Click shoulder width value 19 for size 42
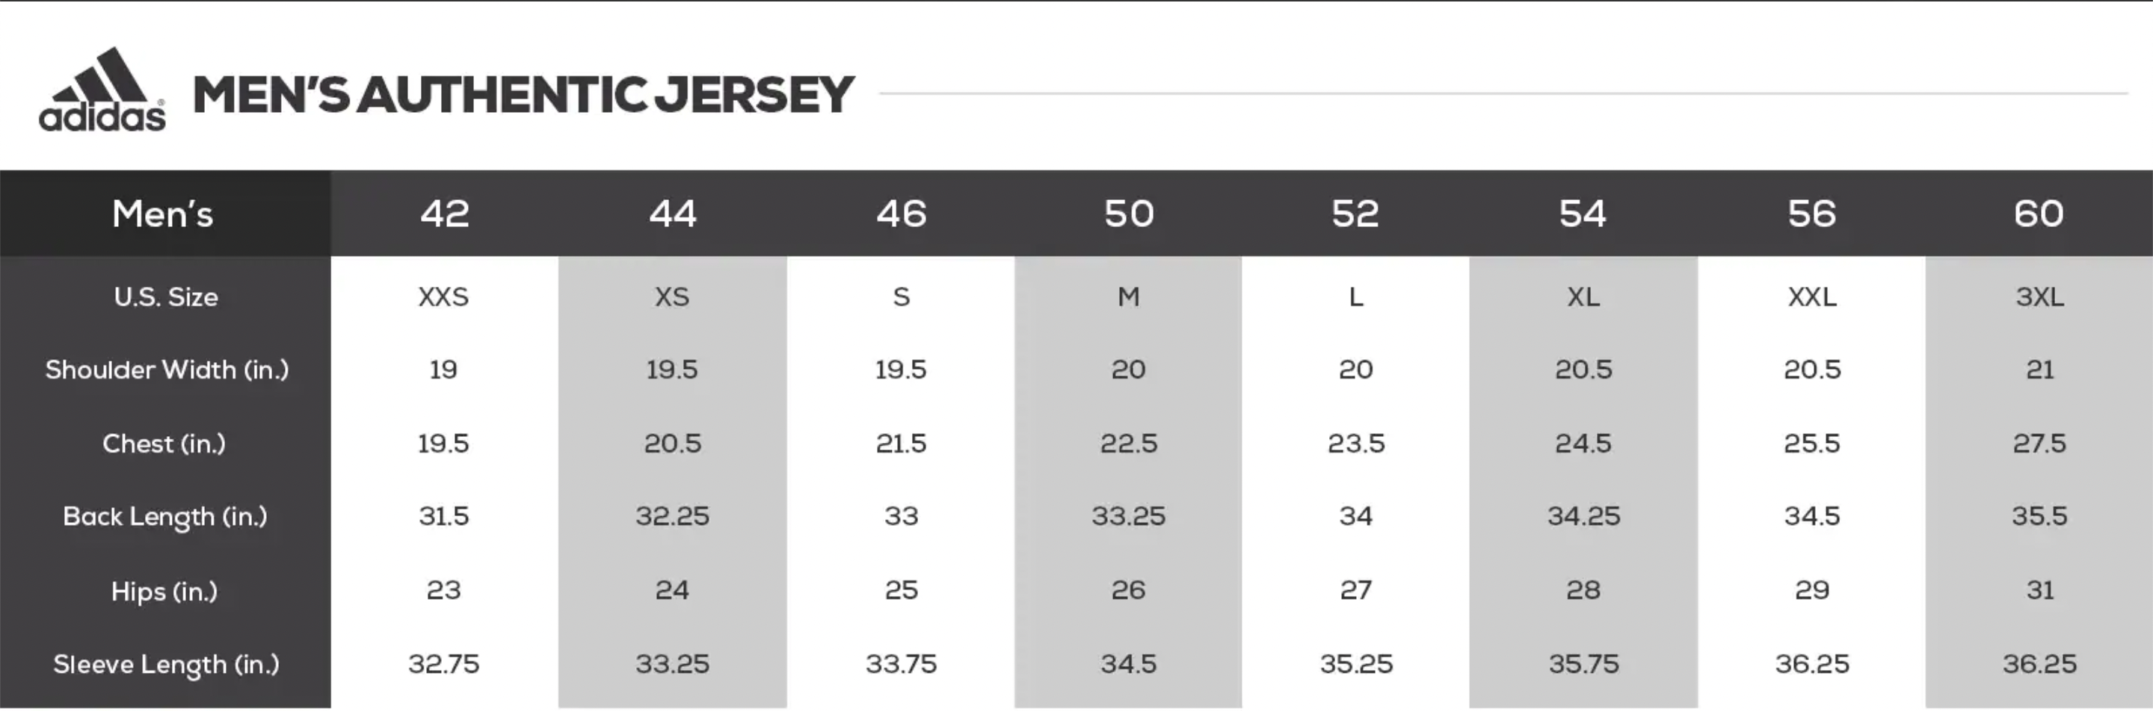 pos(444,370)
